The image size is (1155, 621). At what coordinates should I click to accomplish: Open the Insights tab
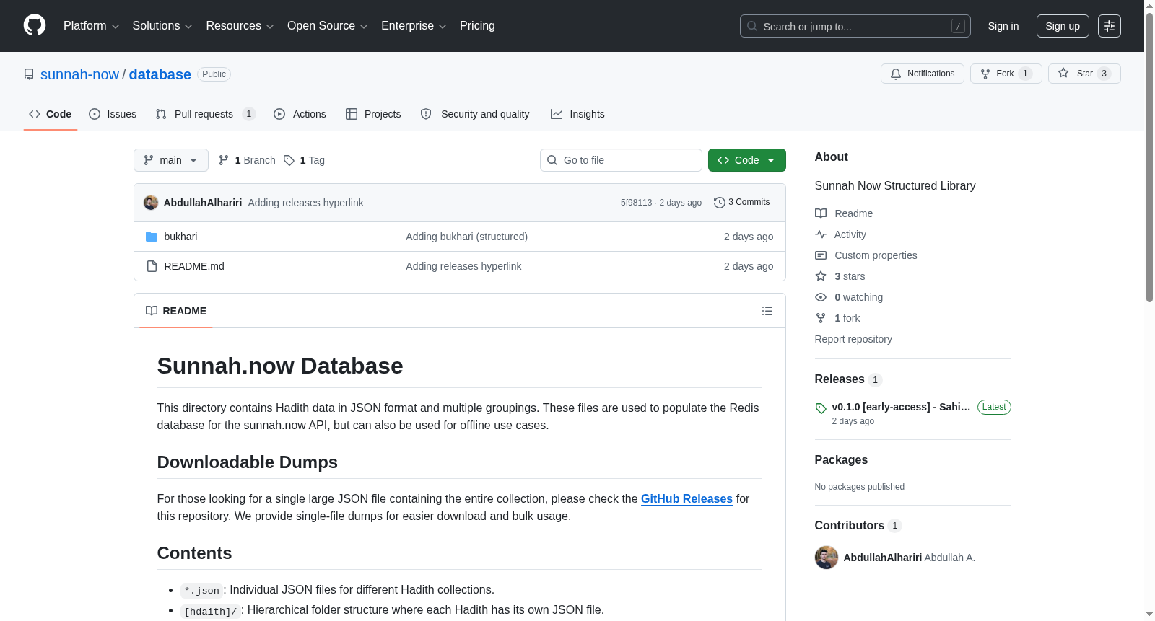577,114
